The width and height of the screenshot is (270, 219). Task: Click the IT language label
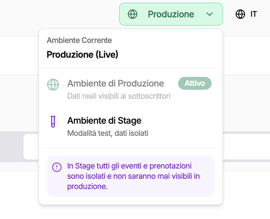pyautogui.click(x=253, y=14)
